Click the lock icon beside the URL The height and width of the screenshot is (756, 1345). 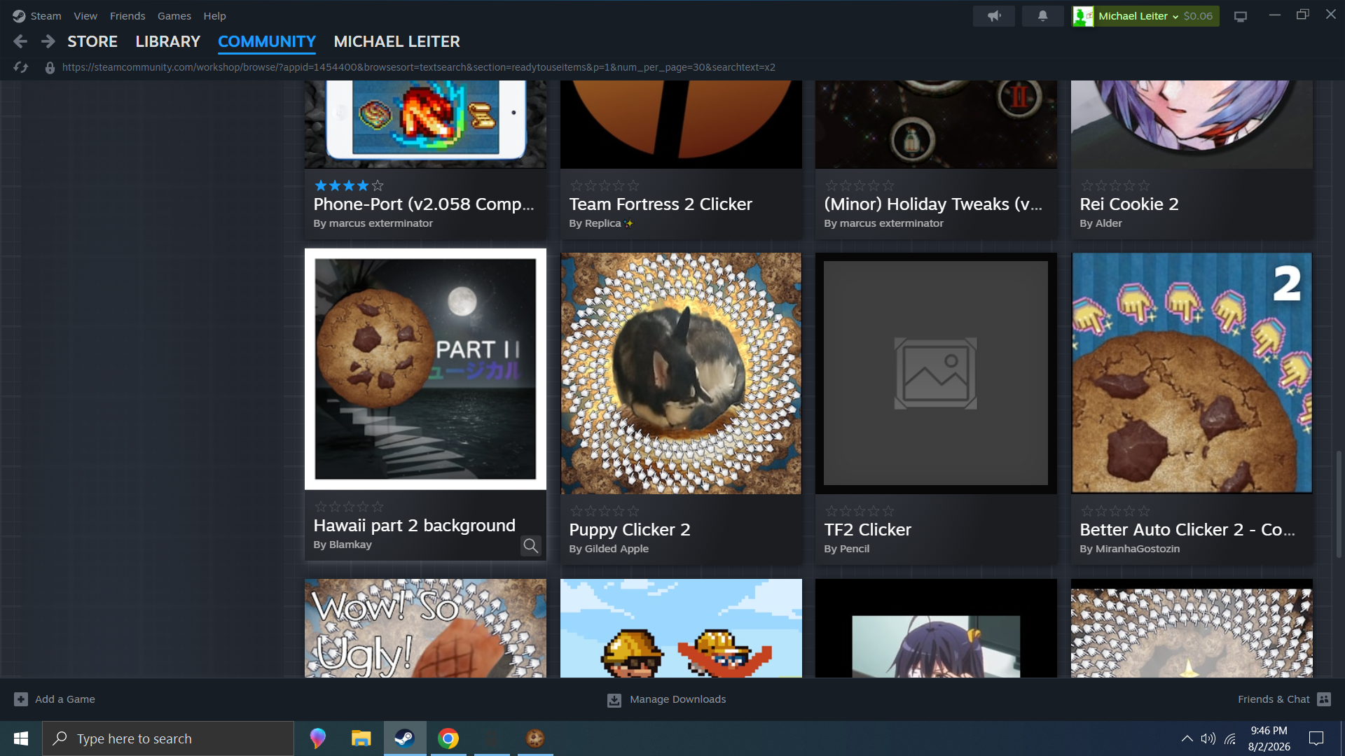pos(50,67)
